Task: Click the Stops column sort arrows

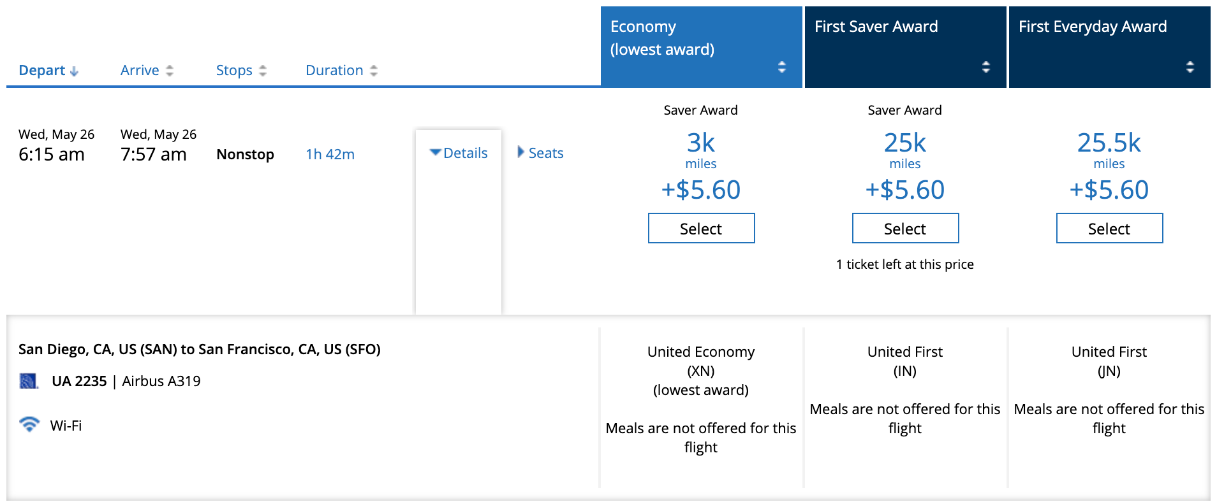Action: coord(263,71)
